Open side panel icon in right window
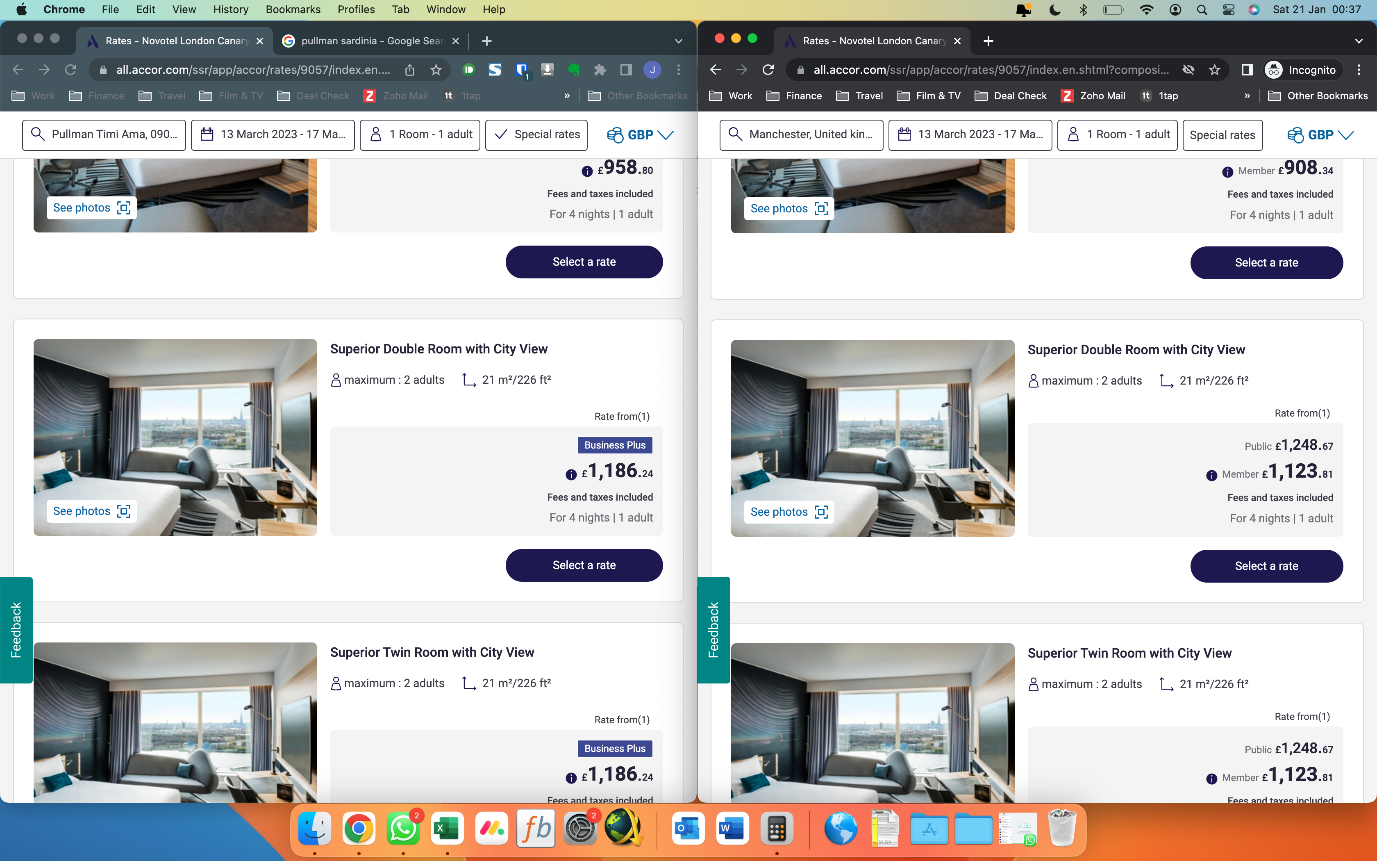 [1247, 69]
